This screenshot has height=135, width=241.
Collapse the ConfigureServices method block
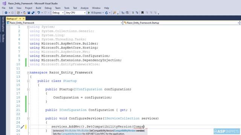coord(28,118)
